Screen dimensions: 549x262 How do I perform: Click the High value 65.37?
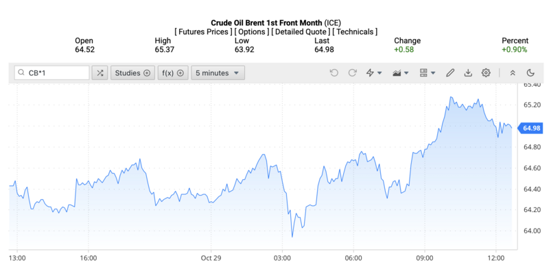[x=165, y=49]
